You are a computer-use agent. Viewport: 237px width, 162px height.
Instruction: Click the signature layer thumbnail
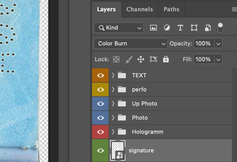(117, 150)
